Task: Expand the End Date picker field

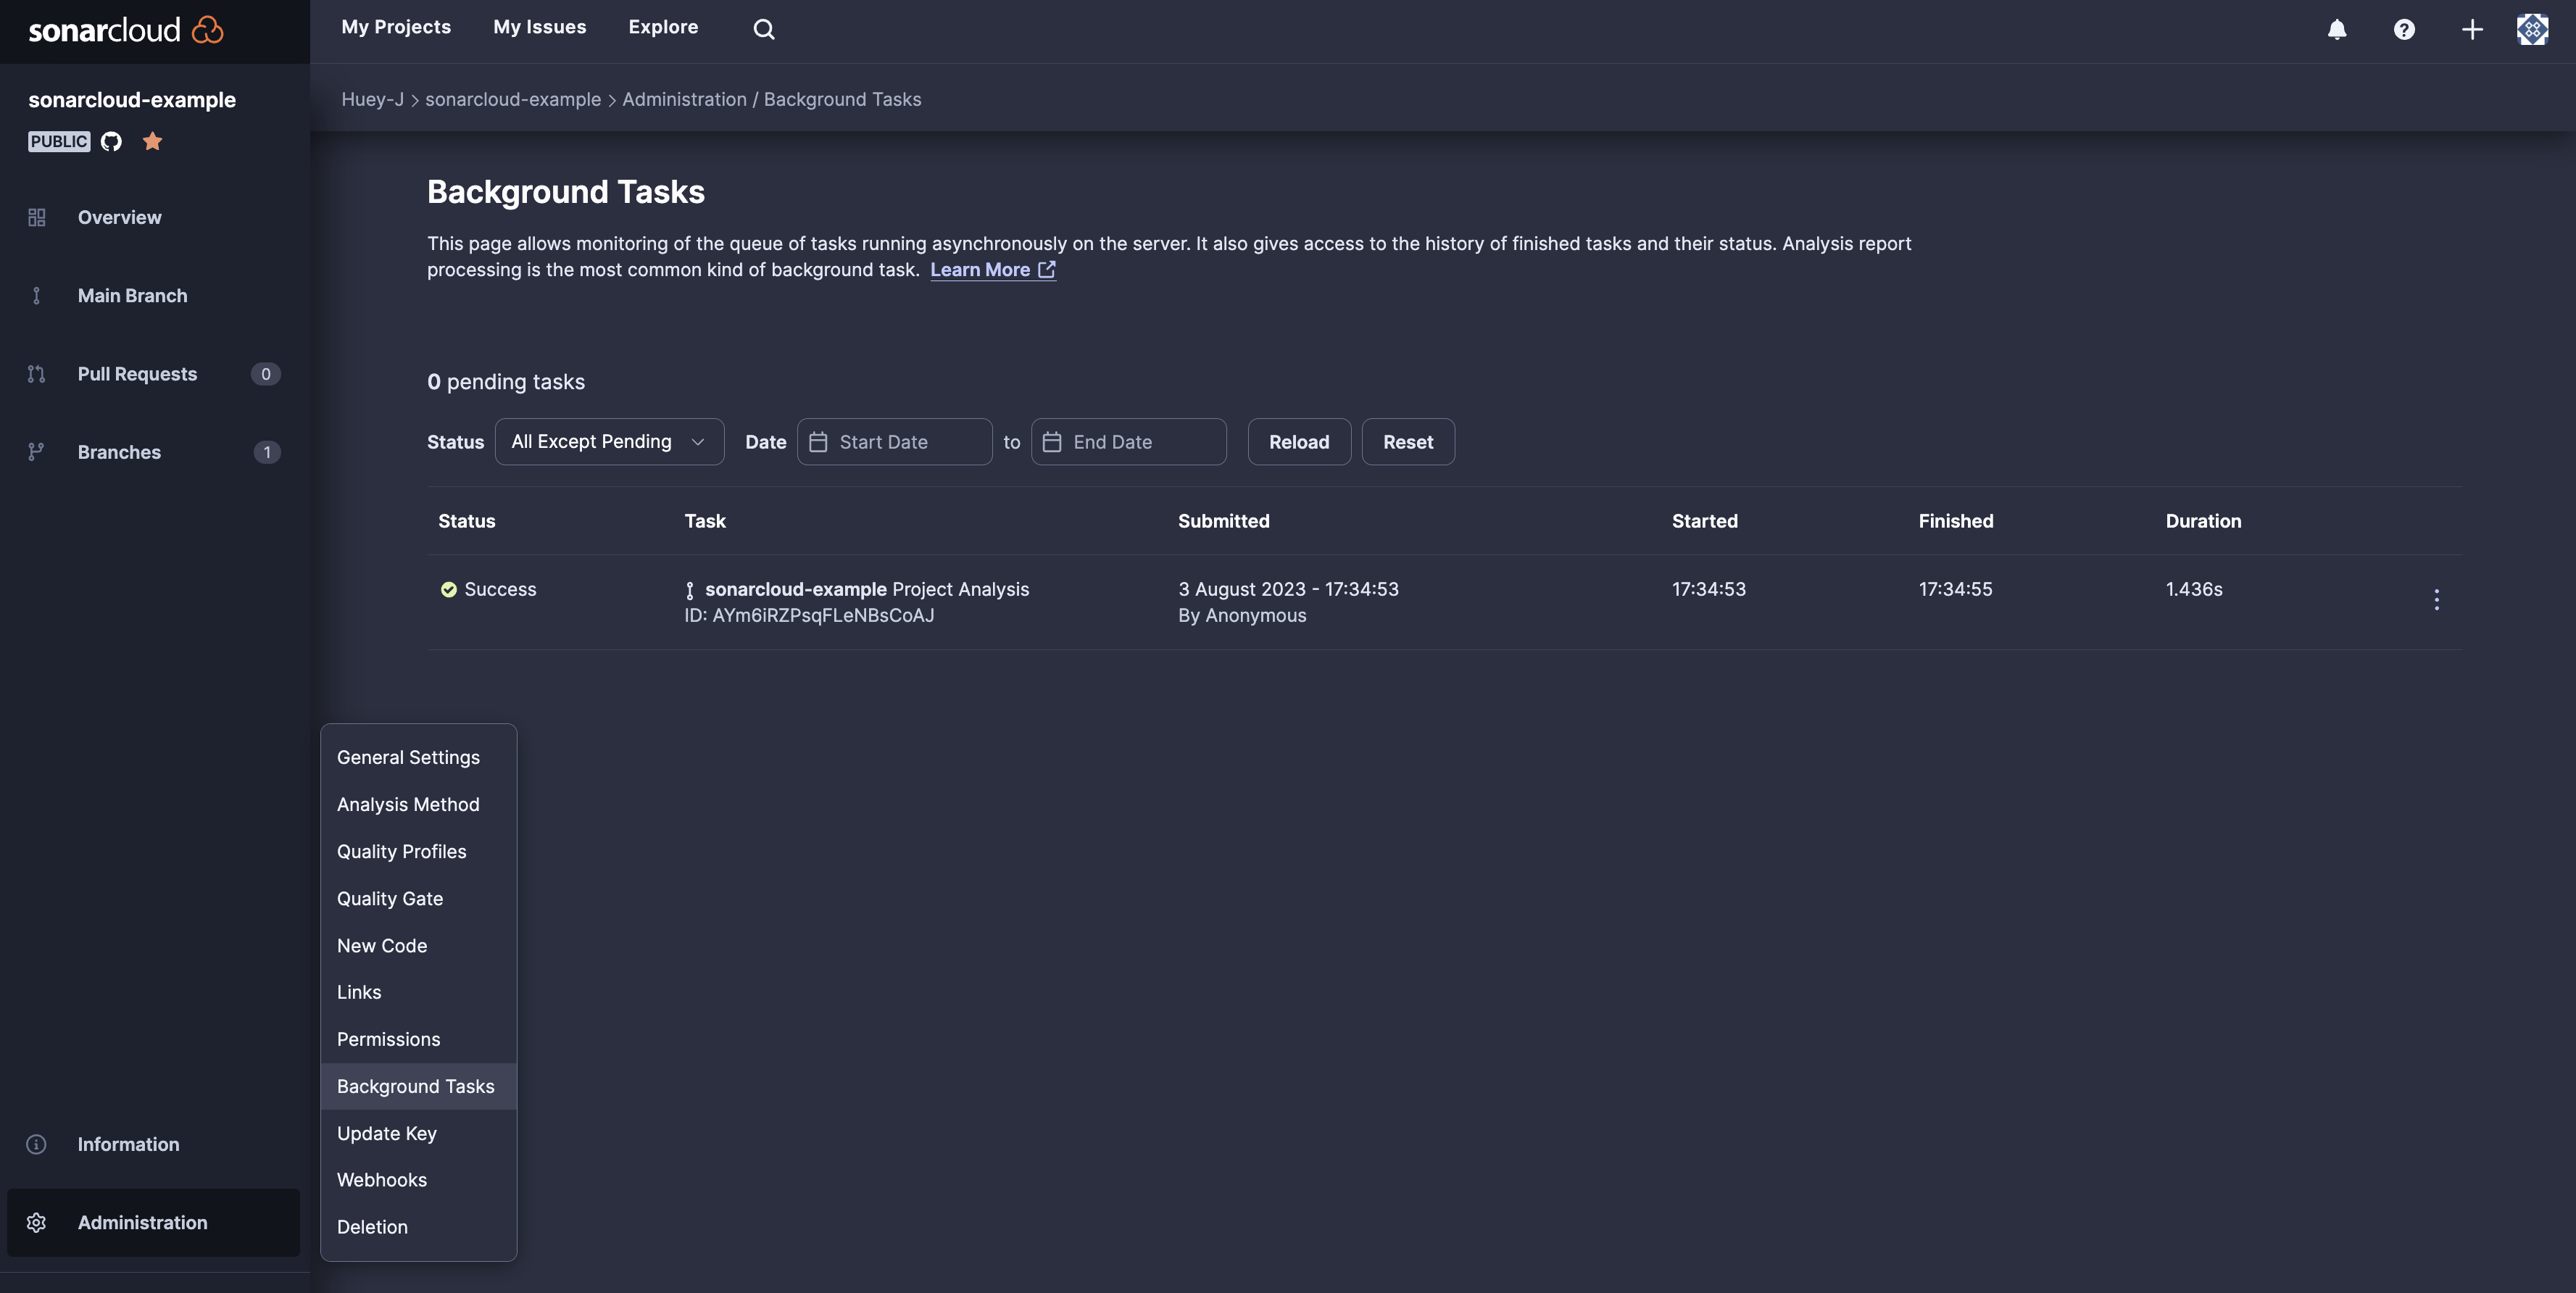Action: pos(1129,441)
